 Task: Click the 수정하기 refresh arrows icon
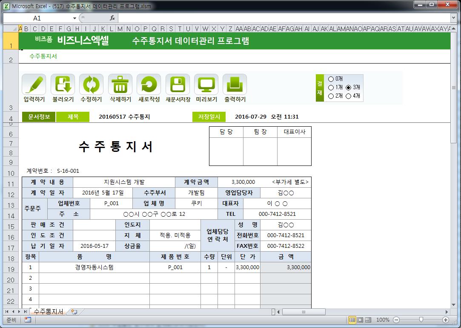click(x=91, y=84)
